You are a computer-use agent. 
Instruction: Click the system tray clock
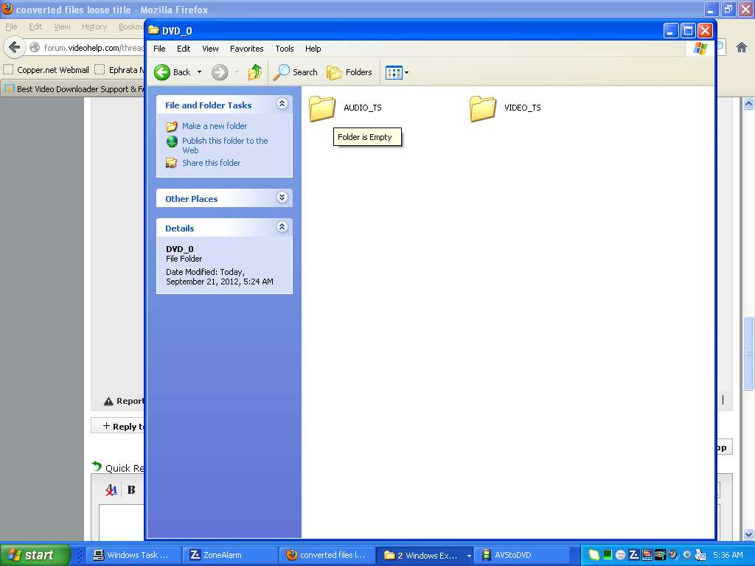[x=728, y=556]
